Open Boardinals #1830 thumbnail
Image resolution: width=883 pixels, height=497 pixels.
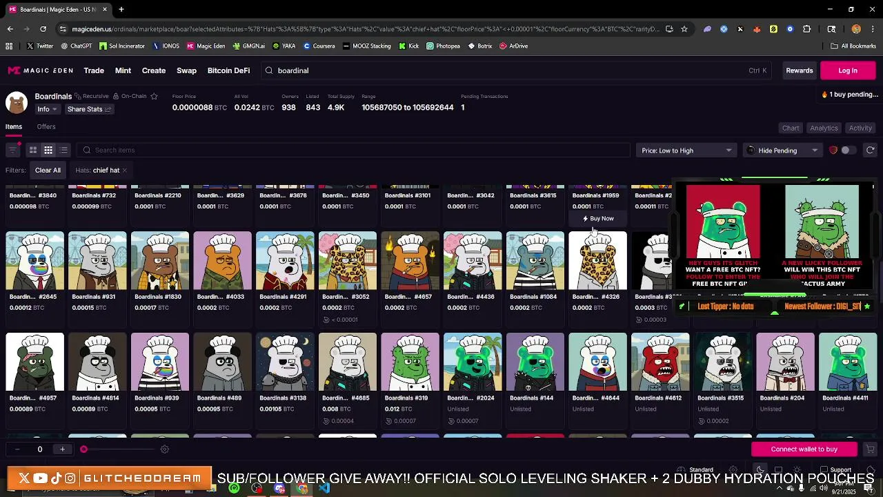[x=160, y=261]
